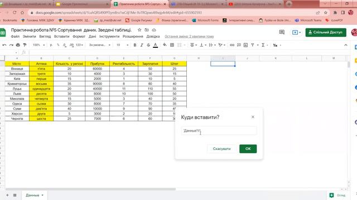Screen dimensions: 357x200
Task: Open the cell borders tool
Action: (x=172, y=45)
